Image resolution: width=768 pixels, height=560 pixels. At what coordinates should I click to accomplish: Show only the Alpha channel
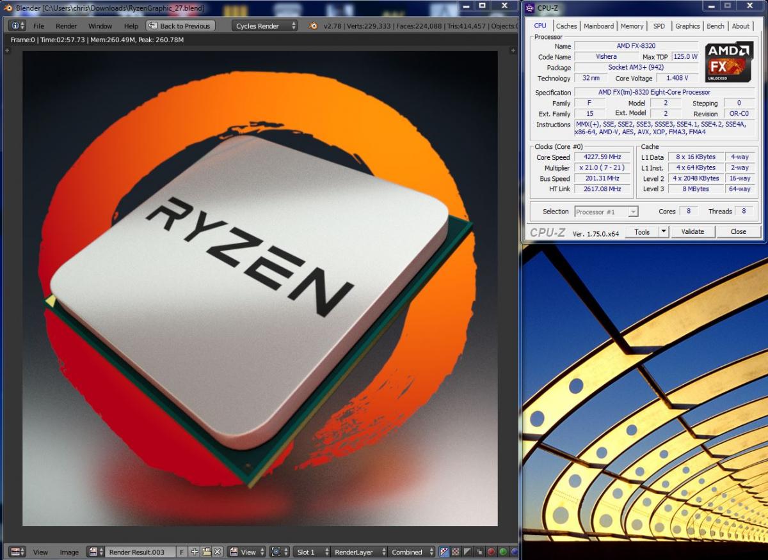click(x=467, y=552)
